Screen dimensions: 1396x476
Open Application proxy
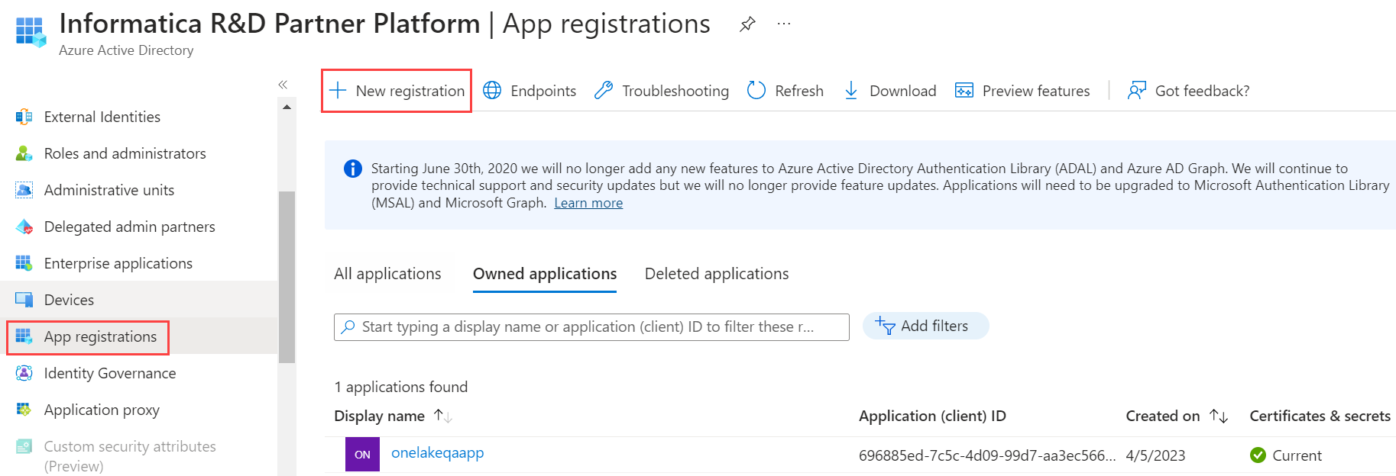(102, 410)
